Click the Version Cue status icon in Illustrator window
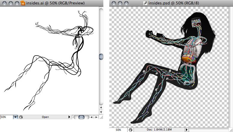Image resolution: width=233 pixels, height=132 pixels. [21, 117]
